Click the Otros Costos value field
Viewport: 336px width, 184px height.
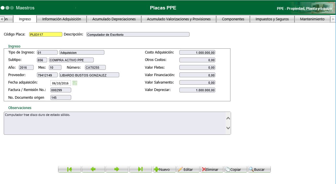click(x=197, y=60)
